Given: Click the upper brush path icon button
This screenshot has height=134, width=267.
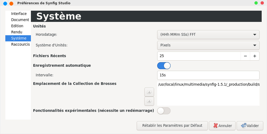Looking at the screenshot, I should [x=149, y=92].
